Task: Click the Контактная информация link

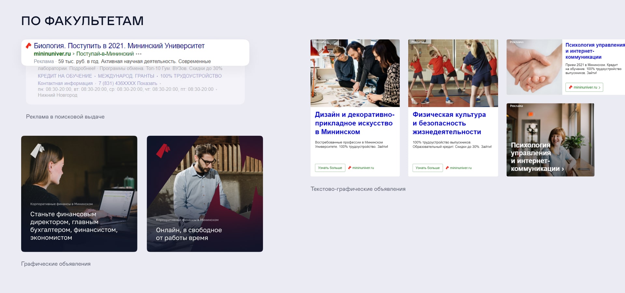Action: click(65, 83)
